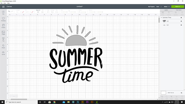Open the View menu
This screenshot has height=104, width=185.
[4, 3]
